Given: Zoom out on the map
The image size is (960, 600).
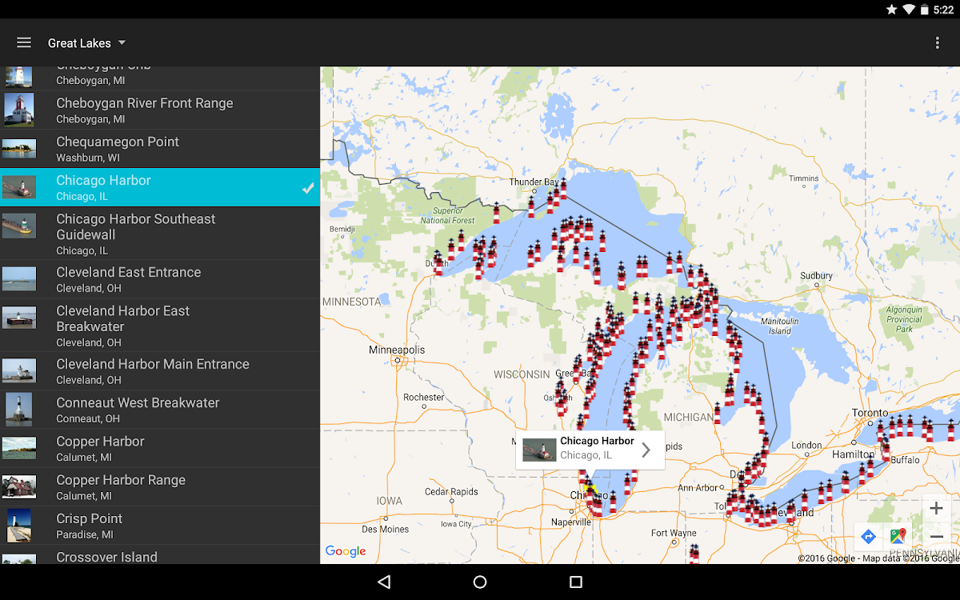Looking at the screenshot, I should (935, 536).
